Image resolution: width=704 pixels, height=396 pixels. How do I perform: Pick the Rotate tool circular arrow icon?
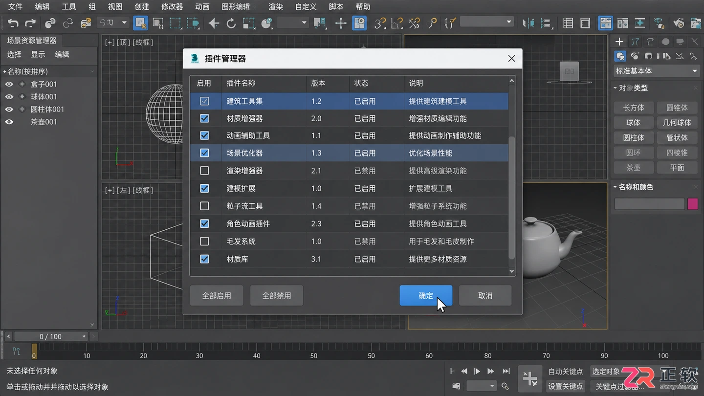coord(231,23)
